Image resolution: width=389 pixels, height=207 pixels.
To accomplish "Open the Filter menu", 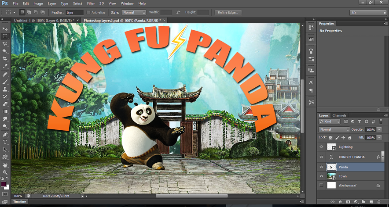I will (x=91, y=4).
